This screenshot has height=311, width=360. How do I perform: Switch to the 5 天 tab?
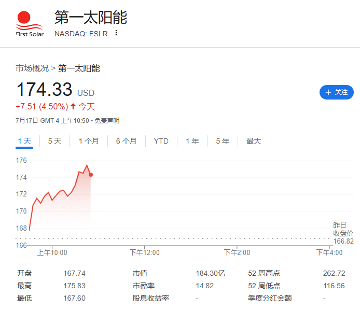click(x=54, y=141)
